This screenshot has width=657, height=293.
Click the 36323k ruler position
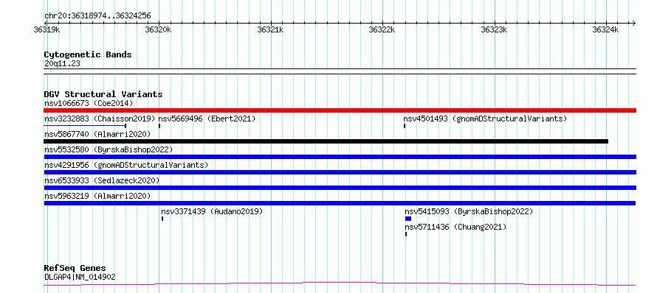click(x=494, y=29)
